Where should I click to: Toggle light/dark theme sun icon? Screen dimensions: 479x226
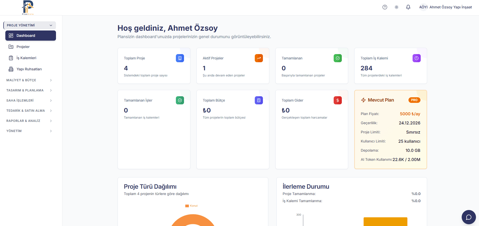coord(397,7)
